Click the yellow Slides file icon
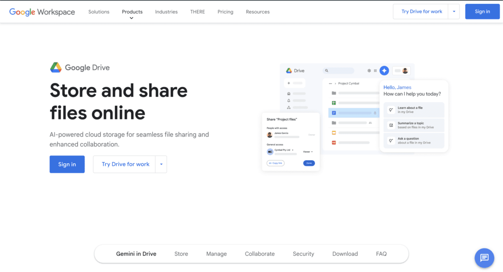Image resolution: width=503 pixels, height=272 pixels. [x=334, y=133]
